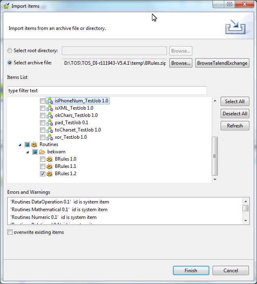Click Finish to import items
This screenshot has width=257, height=284.
point(191,270)
